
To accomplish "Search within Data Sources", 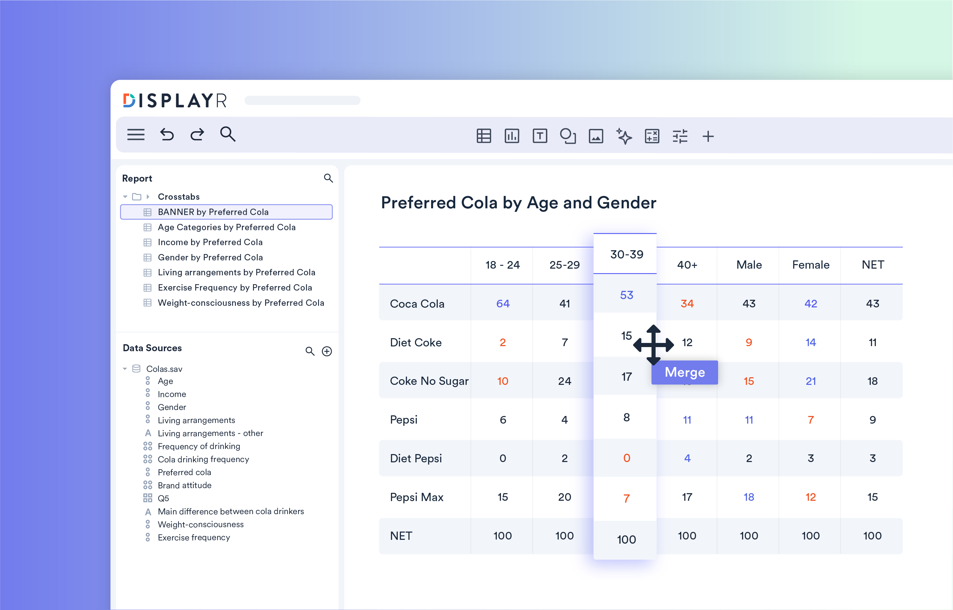I will click(310, 351).
